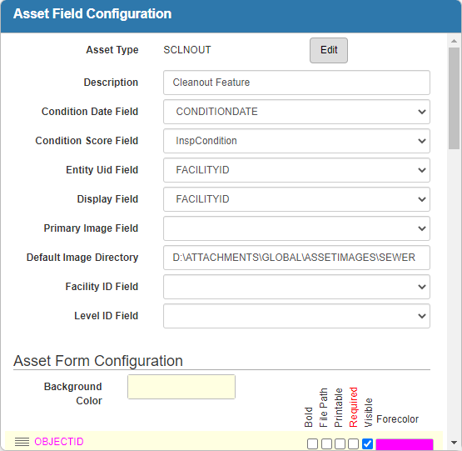Uncheck the Visible checkbox for OBJECTID

click(367, 443)
